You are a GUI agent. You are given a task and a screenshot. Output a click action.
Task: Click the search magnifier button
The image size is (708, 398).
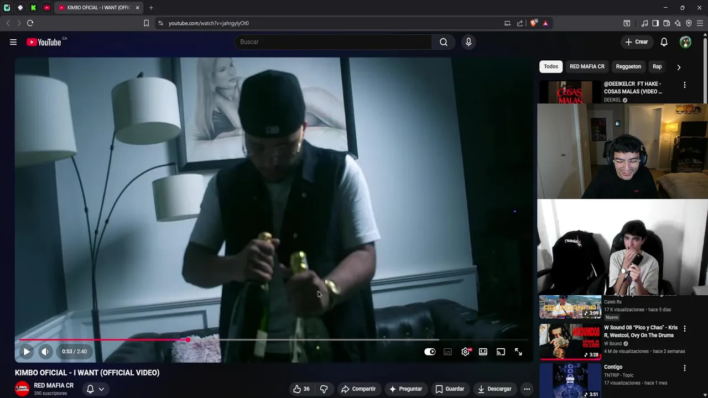(x=444, y=42)
